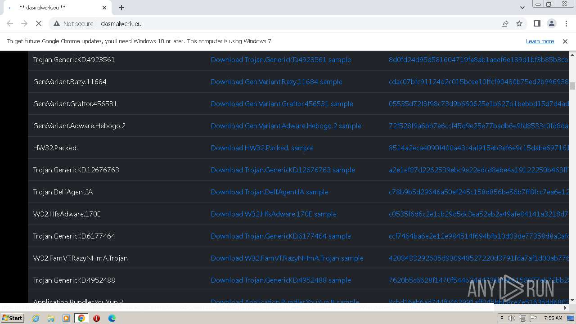The width and height of the screenshot is (576, 324).
Task: Open hash link starting with 72f528f9a6bb
Action: point(478,126)
